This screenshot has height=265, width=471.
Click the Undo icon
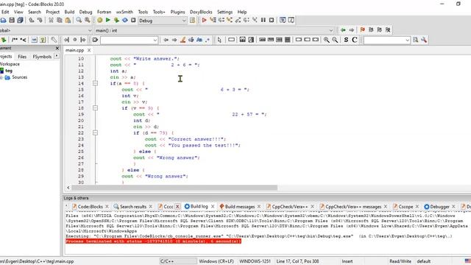[x=32, y=20]
